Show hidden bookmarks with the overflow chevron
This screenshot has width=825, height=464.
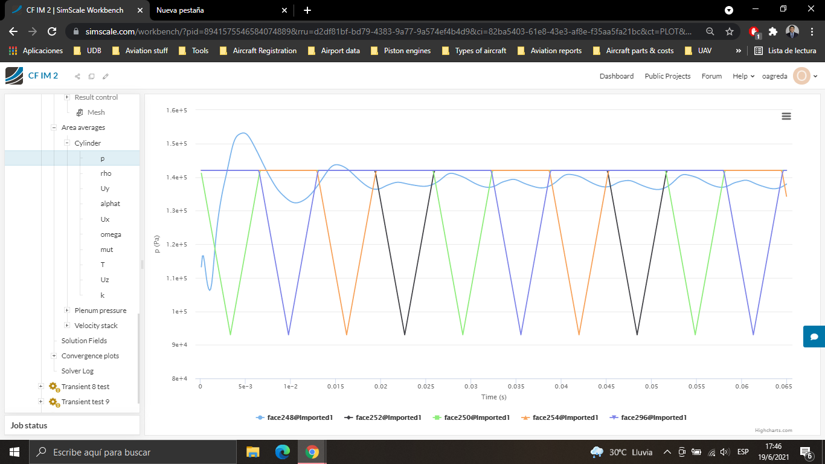click(x=738, y=51)
